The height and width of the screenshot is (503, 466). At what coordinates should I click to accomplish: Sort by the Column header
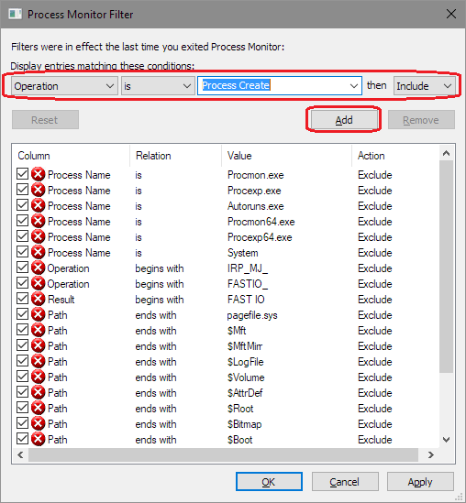click(71, 156)
